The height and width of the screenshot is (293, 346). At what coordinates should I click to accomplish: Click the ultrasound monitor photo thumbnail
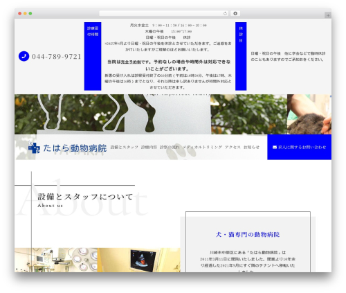(x=138, y=260)
